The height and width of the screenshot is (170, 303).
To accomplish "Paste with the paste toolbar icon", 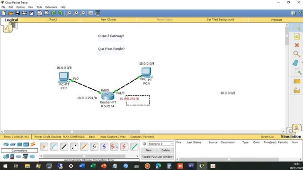I will tap(46, 13).
